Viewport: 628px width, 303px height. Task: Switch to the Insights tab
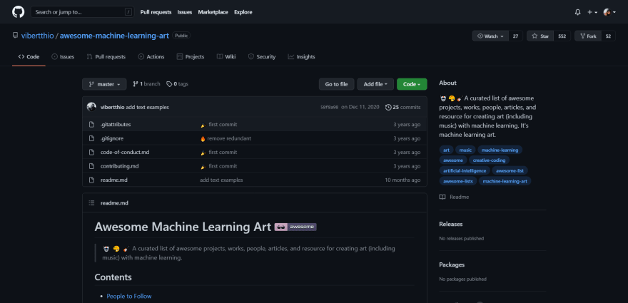pyautogui.click(x=302, y=57)
